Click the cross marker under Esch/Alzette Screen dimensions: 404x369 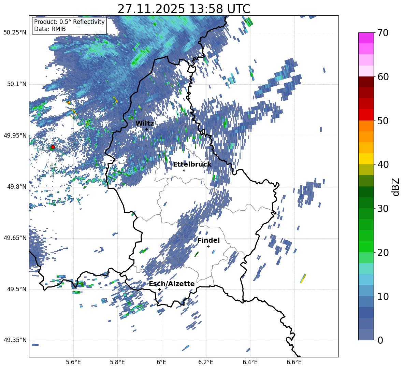(x=159, y=289)
